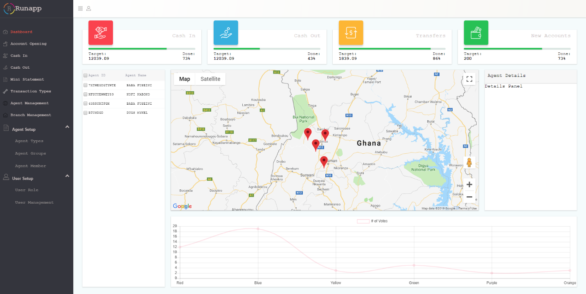Toggle fullscreen view on the map
Image resolution: width=586 pixels, height=294 pixels.
[x=469, y=79]
